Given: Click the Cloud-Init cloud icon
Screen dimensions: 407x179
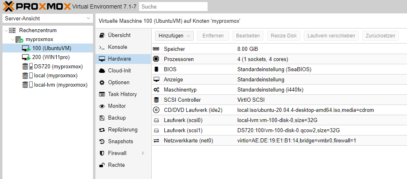Looking at the screenshot, I should coord(102,71).
